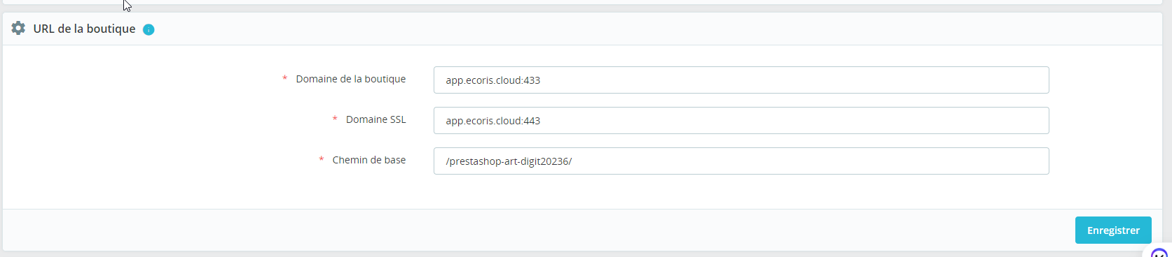Click the red asterisk before Domaine SSL

coord(335,119)
